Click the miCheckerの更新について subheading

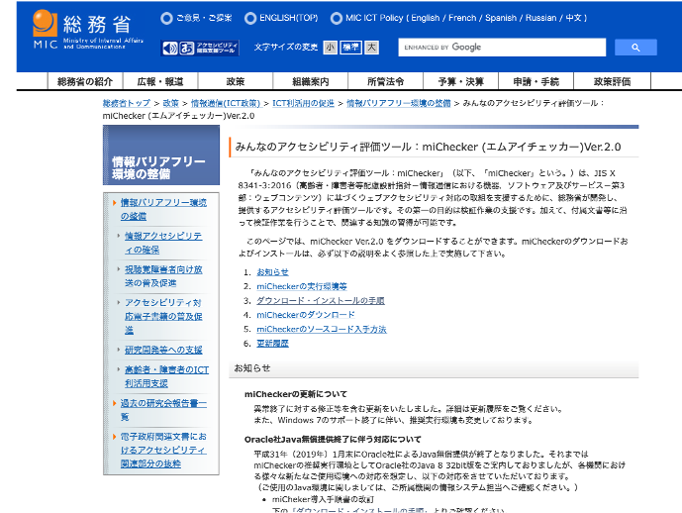[296, 394]
